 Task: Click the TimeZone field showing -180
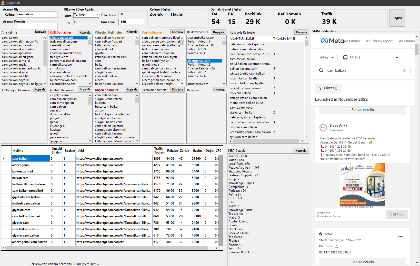(x=131, y=22)
